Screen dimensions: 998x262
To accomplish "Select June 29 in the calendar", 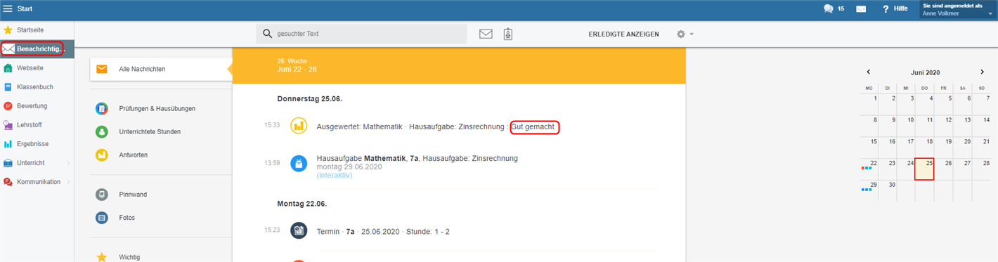I will (x=869, y=191).
